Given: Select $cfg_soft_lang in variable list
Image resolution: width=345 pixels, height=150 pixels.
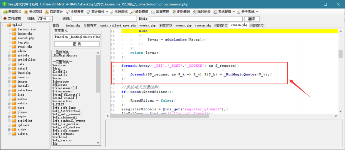Looking at the screenshot, I should click(x=64, y=108).
